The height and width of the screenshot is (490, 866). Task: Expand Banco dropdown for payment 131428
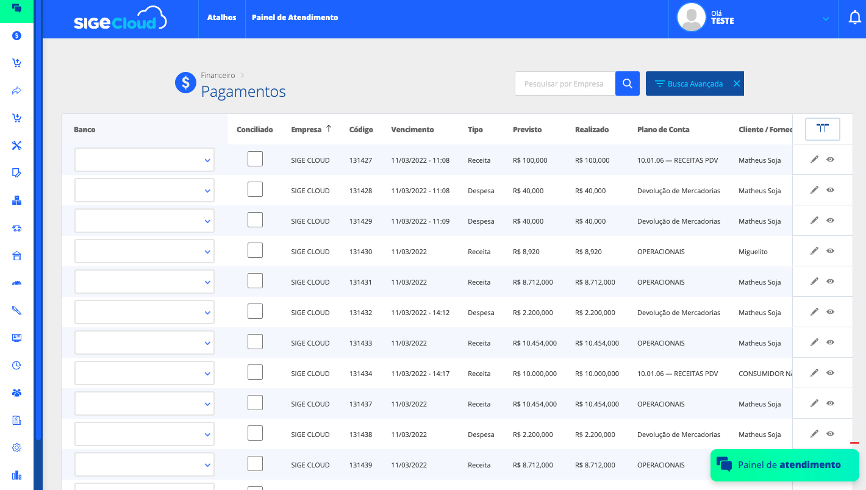145,190
